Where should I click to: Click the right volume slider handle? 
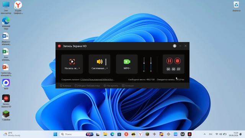pyautogui.click(x=151, y=63)
